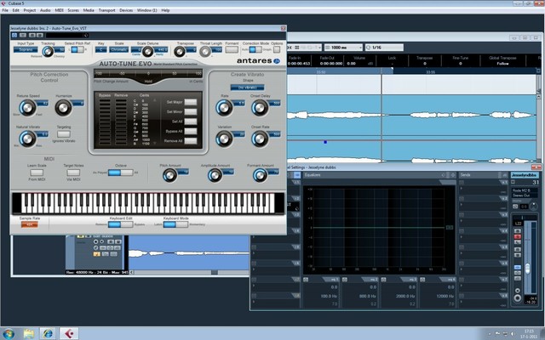Click the Onset Rate knob
The width and height of the screenshot is (545, 340).
tap(260, 139)
